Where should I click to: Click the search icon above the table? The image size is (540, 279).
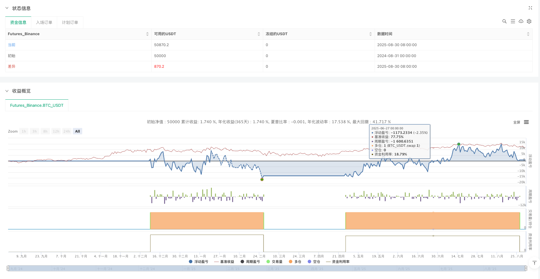[504, 21]
